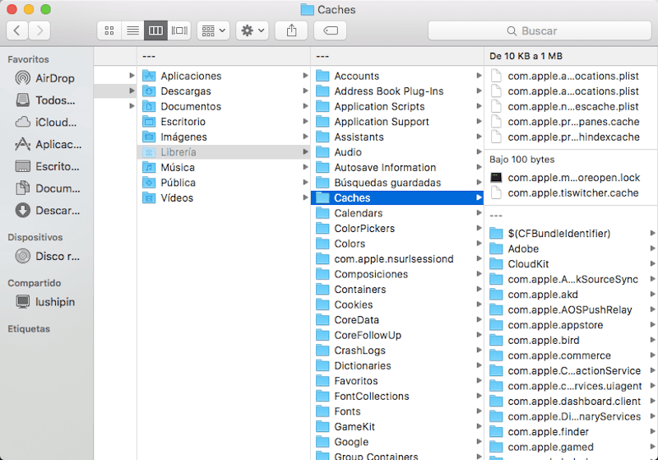Open the Google folder

pyautogui.click(x=397, y=442)
